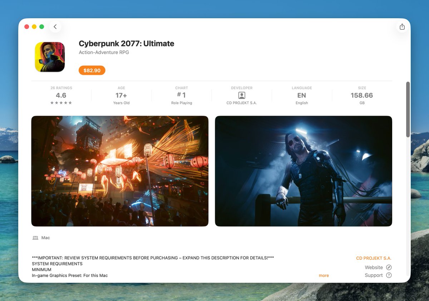
Task: Click the 158.66 GB size info
Action: (x=362, y=95)
